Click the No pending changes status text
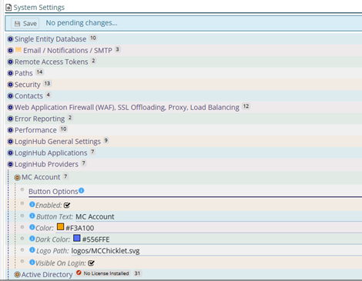This screenshot has height=281, width=362. coord(82,23)
